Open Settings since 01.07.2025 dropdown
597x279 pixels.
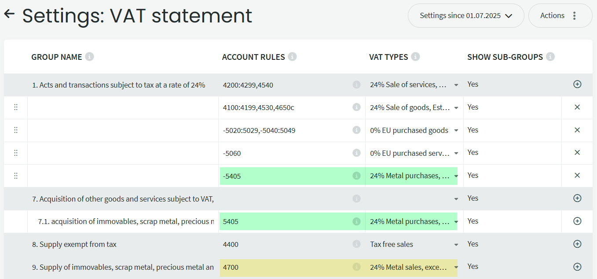465,16
